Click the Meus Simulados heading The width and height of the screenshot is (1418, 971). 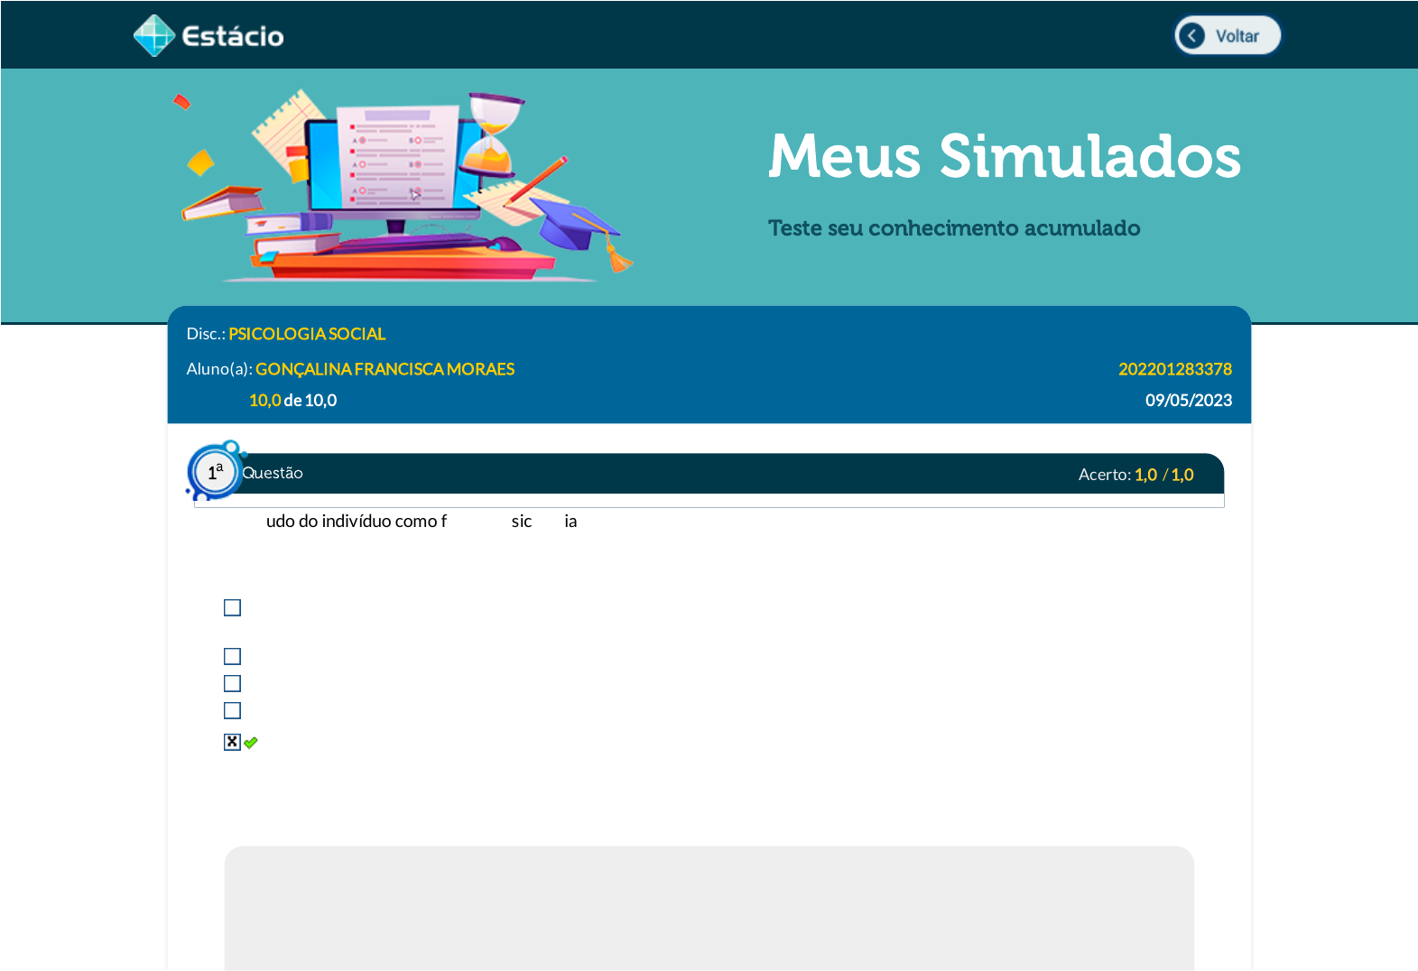coord(1004,156)
